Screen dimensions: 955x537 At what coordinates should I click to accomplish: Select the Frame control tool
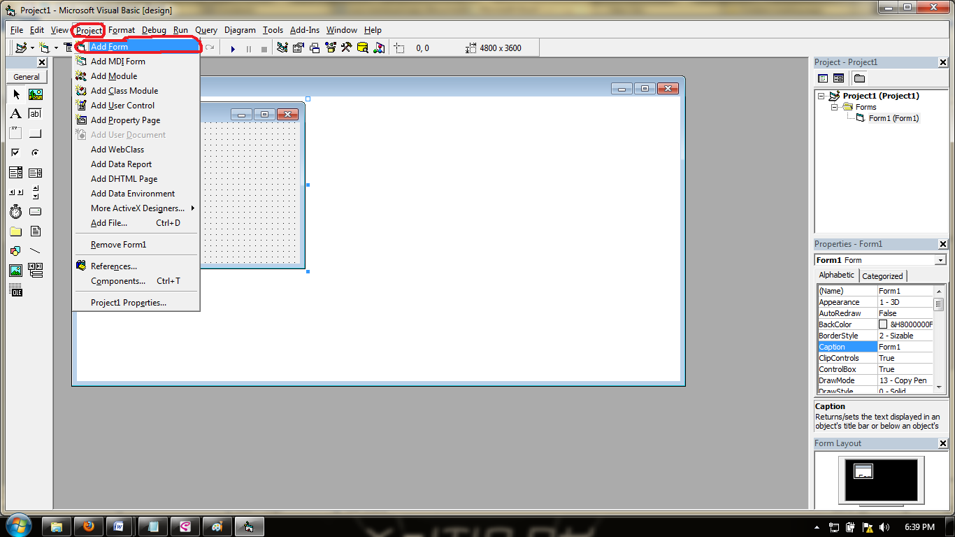(x=16, y=134)
